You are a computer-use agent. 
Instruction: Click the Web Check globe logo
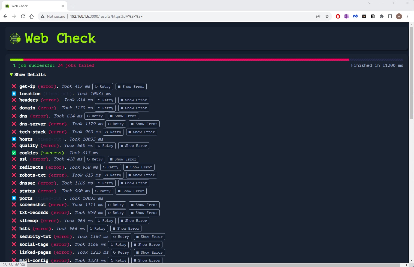tap(15, 38)
